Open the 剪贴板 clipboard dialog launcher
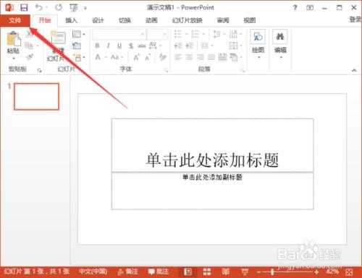The height and width of the screenshot is (278, 362). [x=39, y=70]
